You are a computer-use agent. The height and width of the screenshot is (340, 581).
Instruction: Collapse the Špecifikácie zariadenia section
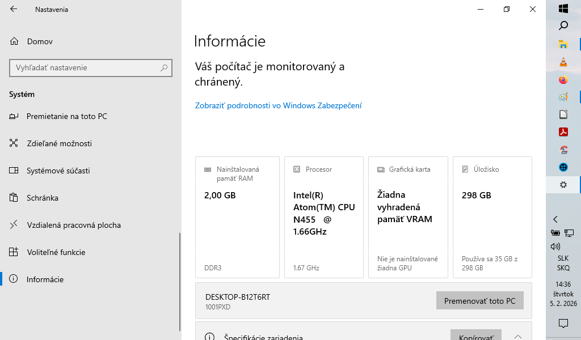point(517,336)
